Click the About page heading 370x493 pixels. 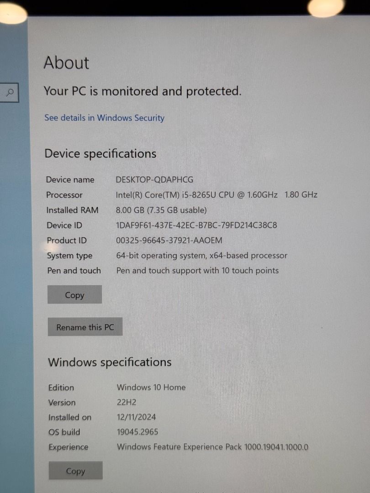point(66,63)
